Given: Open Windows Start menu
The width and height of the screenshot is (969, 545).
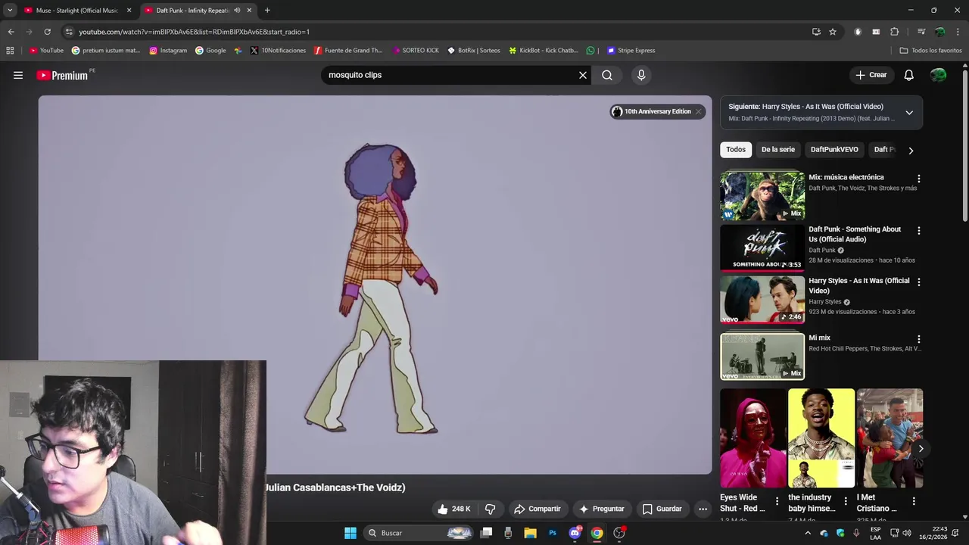Looking at the screenshot, I should 351,533.
